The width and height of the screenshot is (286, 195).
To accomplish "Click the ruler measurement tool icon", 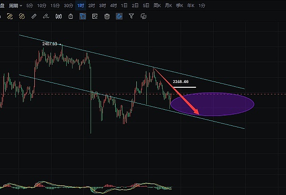I will coord(33,16).
